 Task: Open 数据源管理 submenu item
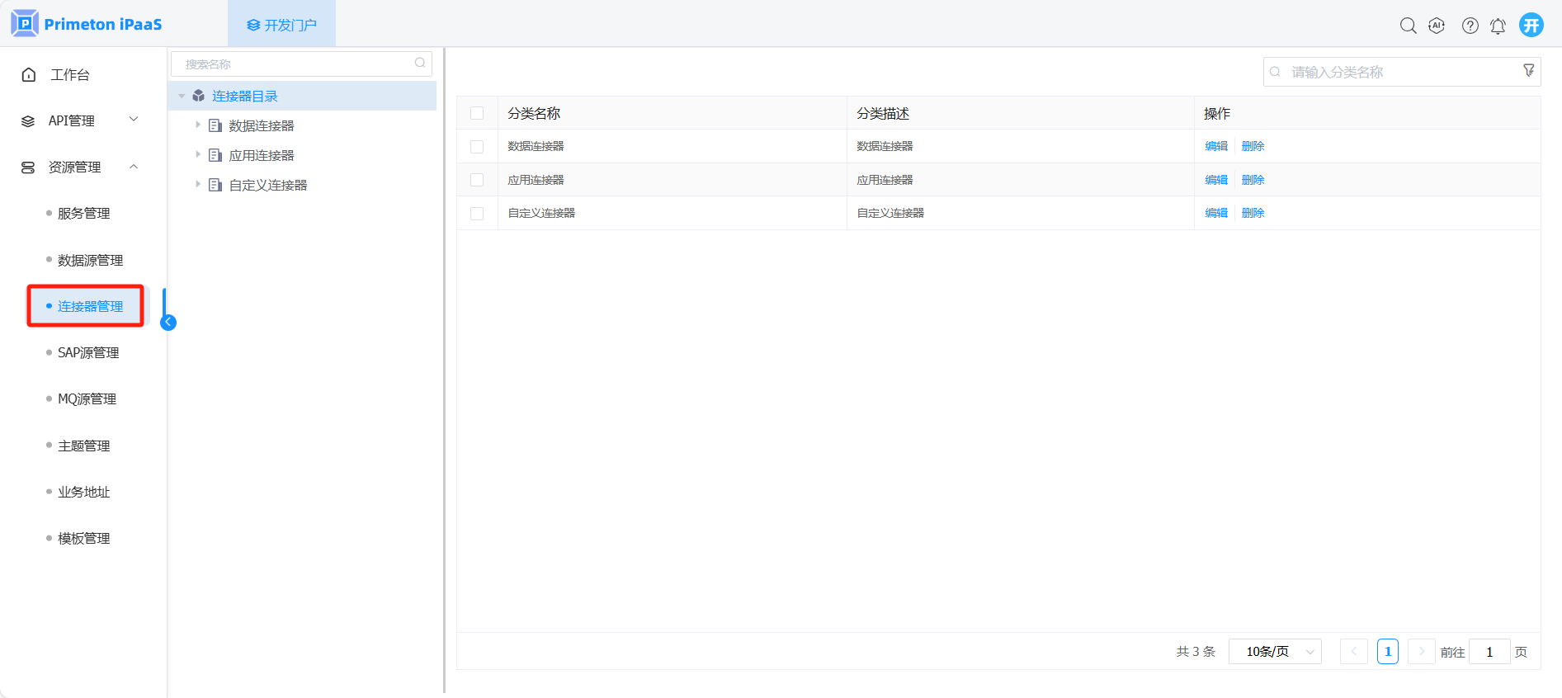click(x=90, y=260)
